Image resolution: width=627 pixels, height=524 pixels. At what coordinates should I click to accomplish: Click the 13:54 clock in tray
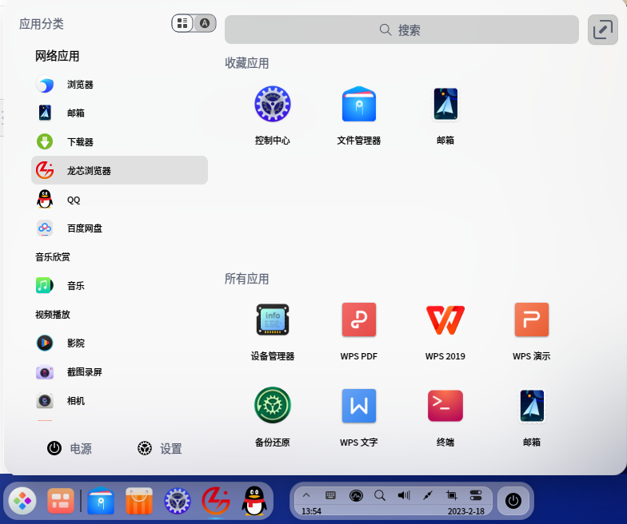pyautogui.click(x=311, y=511)
